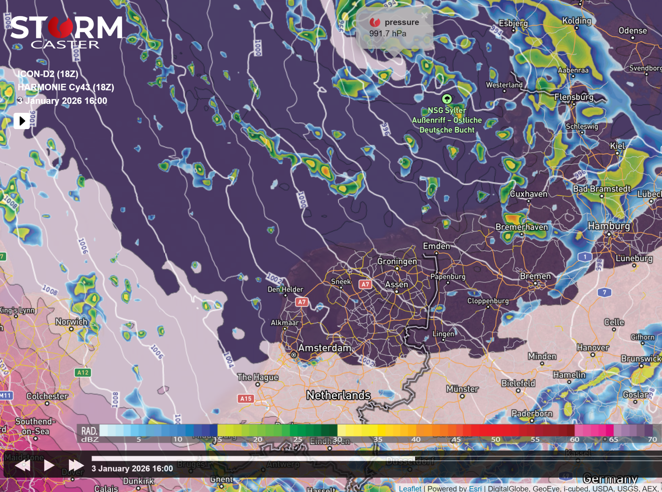
Task: Click the NSG Sylter Außenriff nature reserve icon
Action: coord(447,99)
